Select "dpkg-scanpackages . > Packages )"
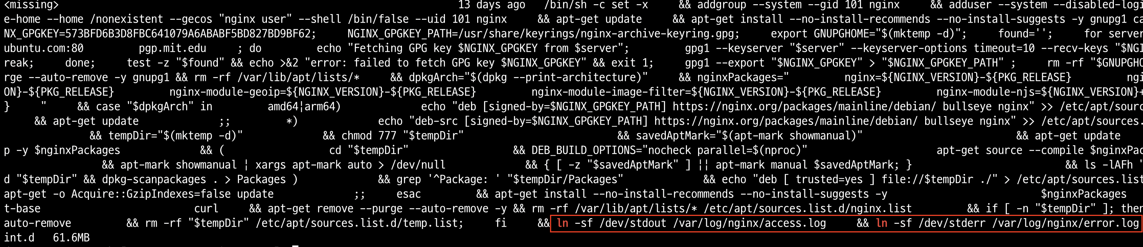 pos(200,179)
